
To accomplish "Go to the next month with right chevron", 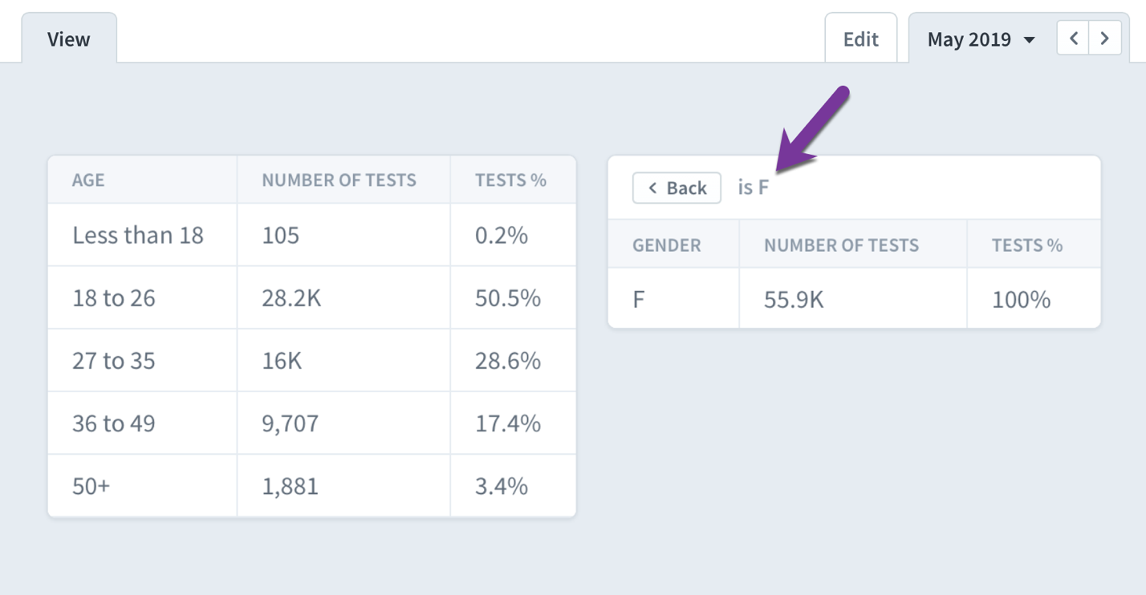I will 1105,38.
